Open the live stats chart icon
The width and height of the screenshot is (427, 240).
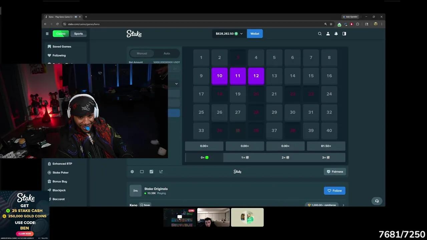tap(151, 172)
